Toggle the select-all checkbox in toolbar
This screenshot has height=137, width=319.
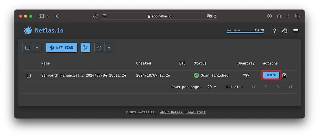click(x=27, y=48)
